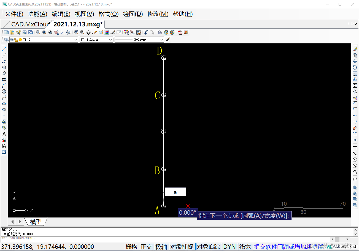Viewport: 359px width, 251px height.
Task: Choose the Rectangle tool in left toolbar
Action: [4, 79]
